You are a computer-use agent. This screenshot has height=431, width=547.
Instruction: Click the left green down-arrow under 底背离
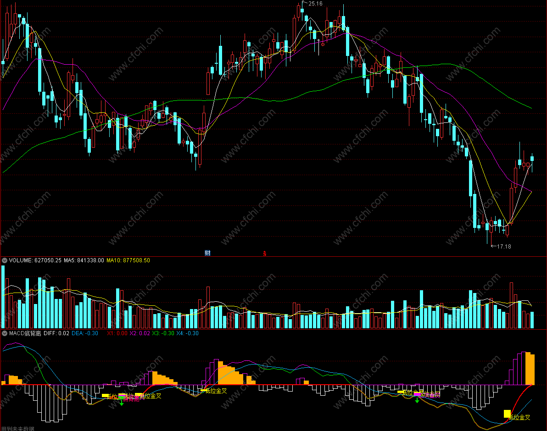(122, 403)
